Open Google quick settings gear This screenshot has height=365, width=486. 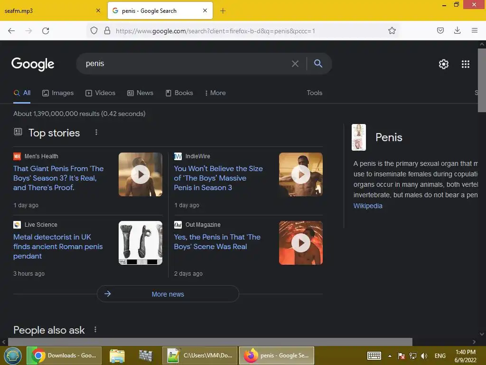point(444,64)
